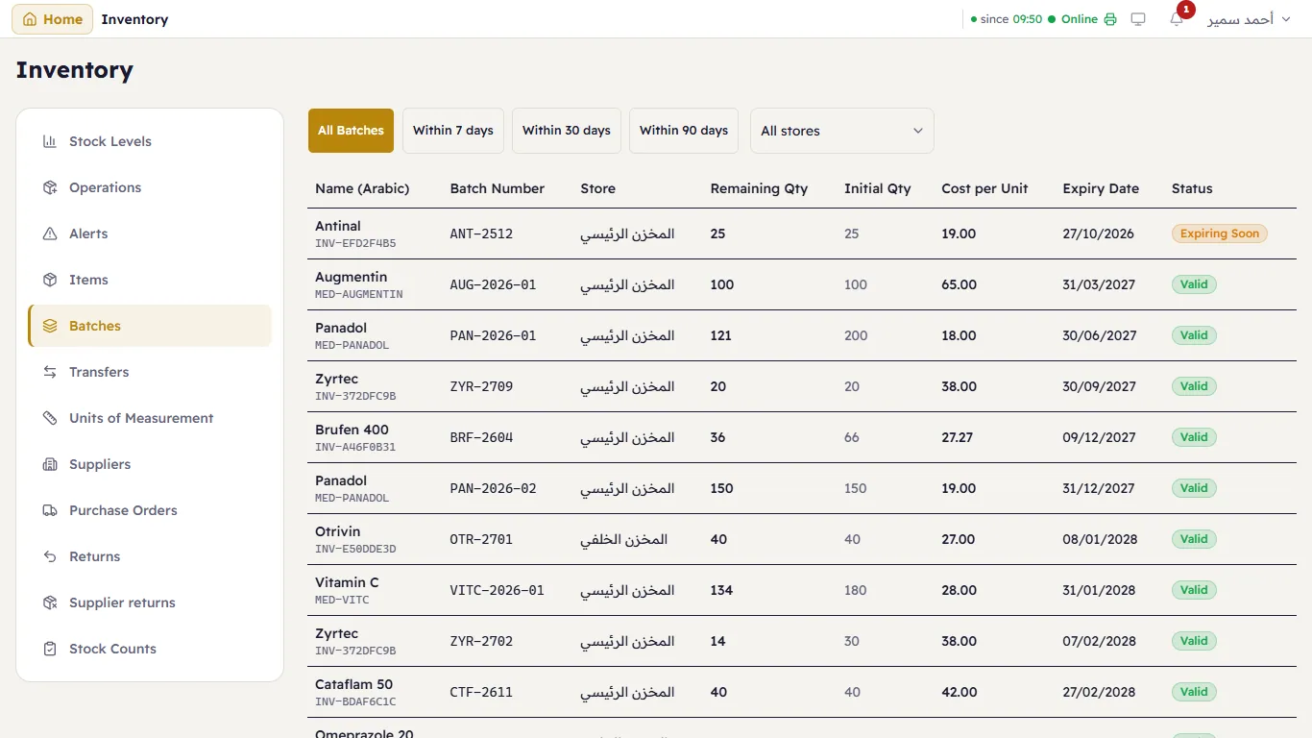The height and width of the screenshot is (738, 1312).
Task: Filter batches expiring Within 7 days
Action: pos(453,131)
